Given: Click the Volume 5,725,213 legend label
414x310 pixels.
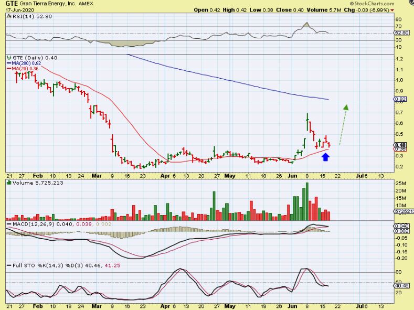Looking at the screenshot, I should [38, 183].
